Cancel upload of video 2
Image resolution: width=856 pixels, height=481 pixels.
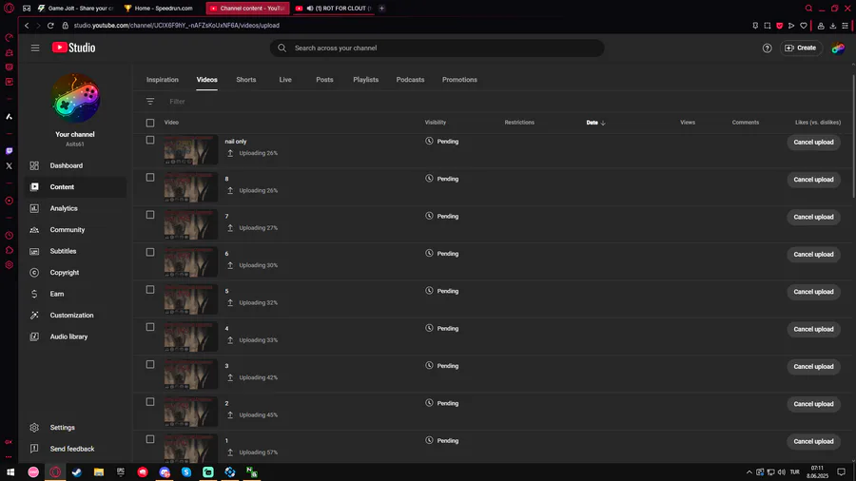pyautogui.click(x=813, y=404)
